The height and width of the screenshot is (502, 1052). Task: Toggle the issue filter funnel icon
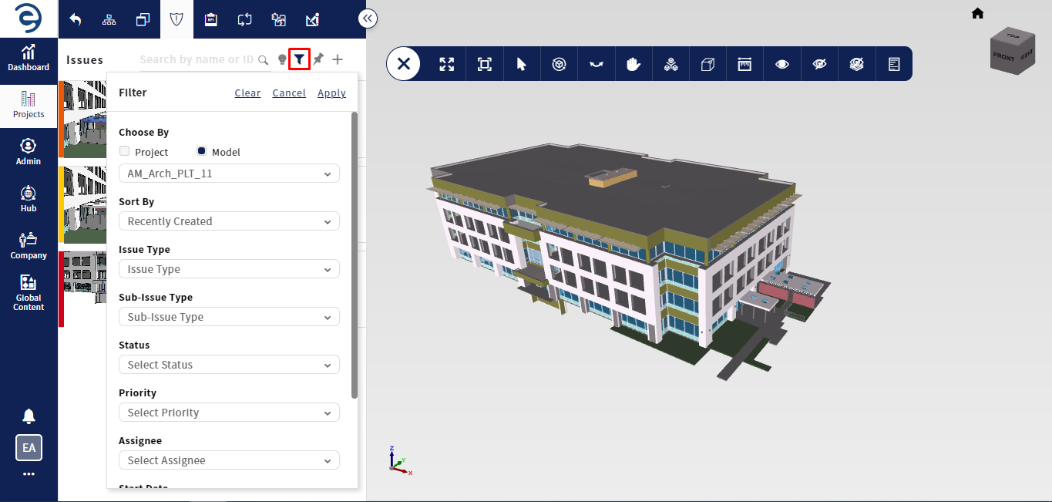pyautogui.click(x=299, y=59)
